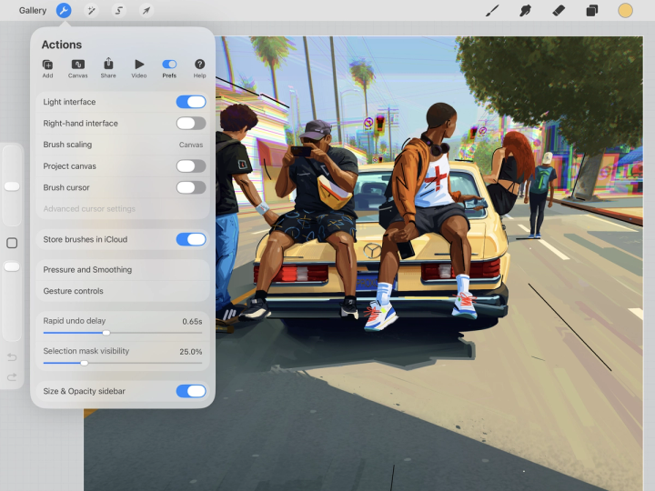Screen dimensions: 655x491
Task: Open the active color disc
Action: [x=625, y=10]
